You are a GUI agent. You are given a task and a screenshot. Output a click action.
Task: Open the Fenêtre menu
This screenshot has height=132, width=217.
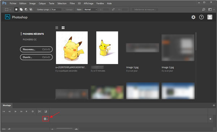[100, 3]
